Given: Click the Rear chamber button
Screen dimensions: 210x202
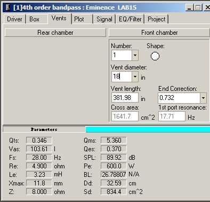Looking at the screenshot, I should pyautogui.click(x=55, y=33).
